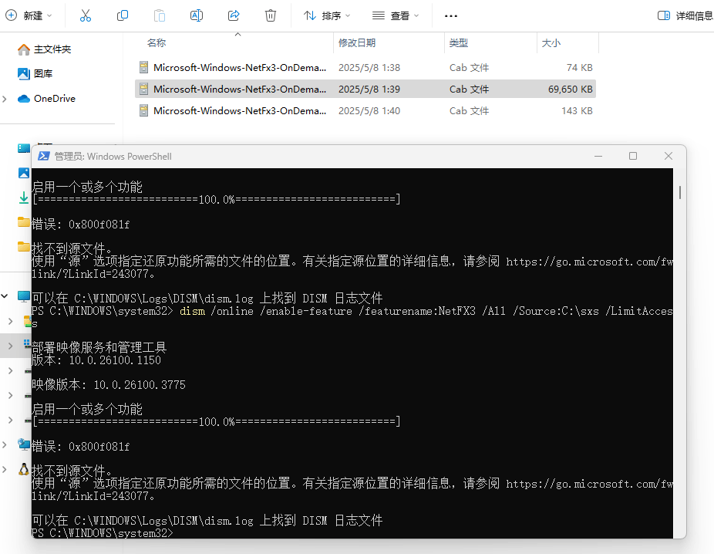Click cab file icon dated 2025/5/8 1:38
This screenshot has width=714, height=554.
(x=143, y=67)
